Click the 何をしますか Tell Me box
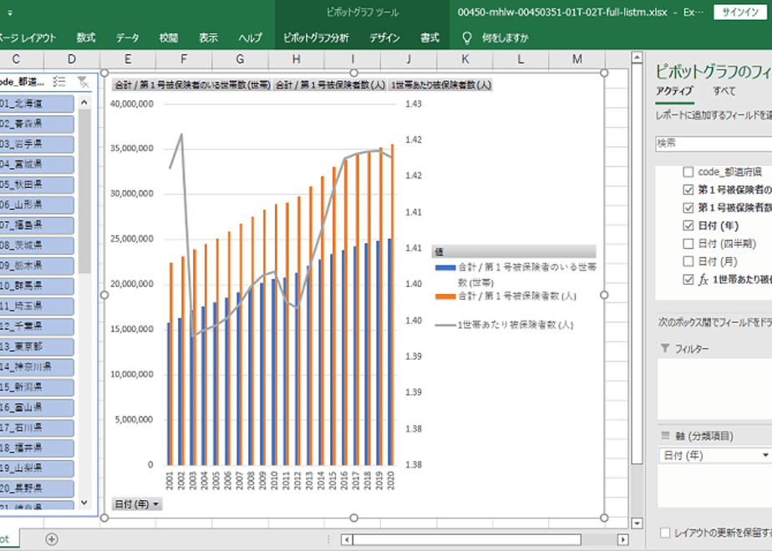This screenshot has width=772, height=551. click(x=505, y=38)
